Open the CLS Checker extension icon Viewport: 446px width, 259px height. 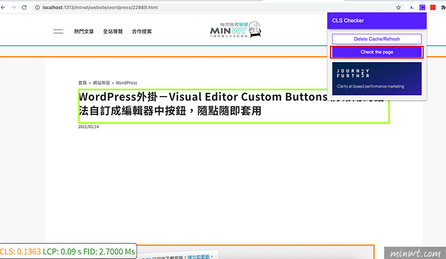422,7
